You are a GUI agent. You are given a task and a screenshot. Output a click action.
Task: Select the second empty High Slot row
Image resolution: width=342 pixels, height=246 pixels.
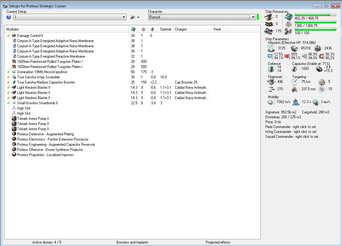coord(132,113)
